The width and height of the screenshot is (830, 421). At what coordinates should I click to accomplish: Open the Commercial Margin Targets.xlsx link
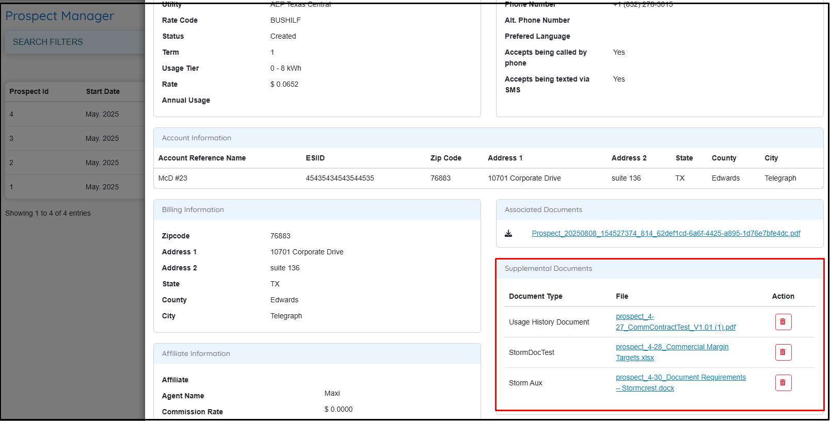point(672,347)
